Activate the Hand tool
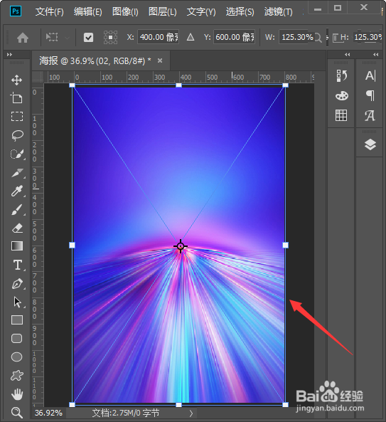Viewport: 386px width, 422px height. [x=17, y=394]
